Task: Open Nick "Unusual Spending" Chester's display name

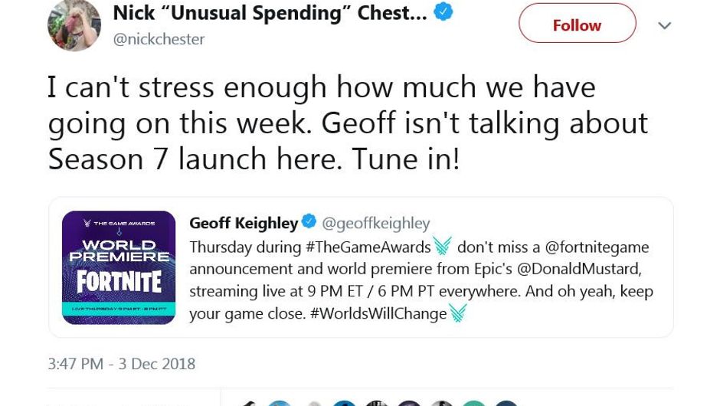Action: [x=270, y=13]
